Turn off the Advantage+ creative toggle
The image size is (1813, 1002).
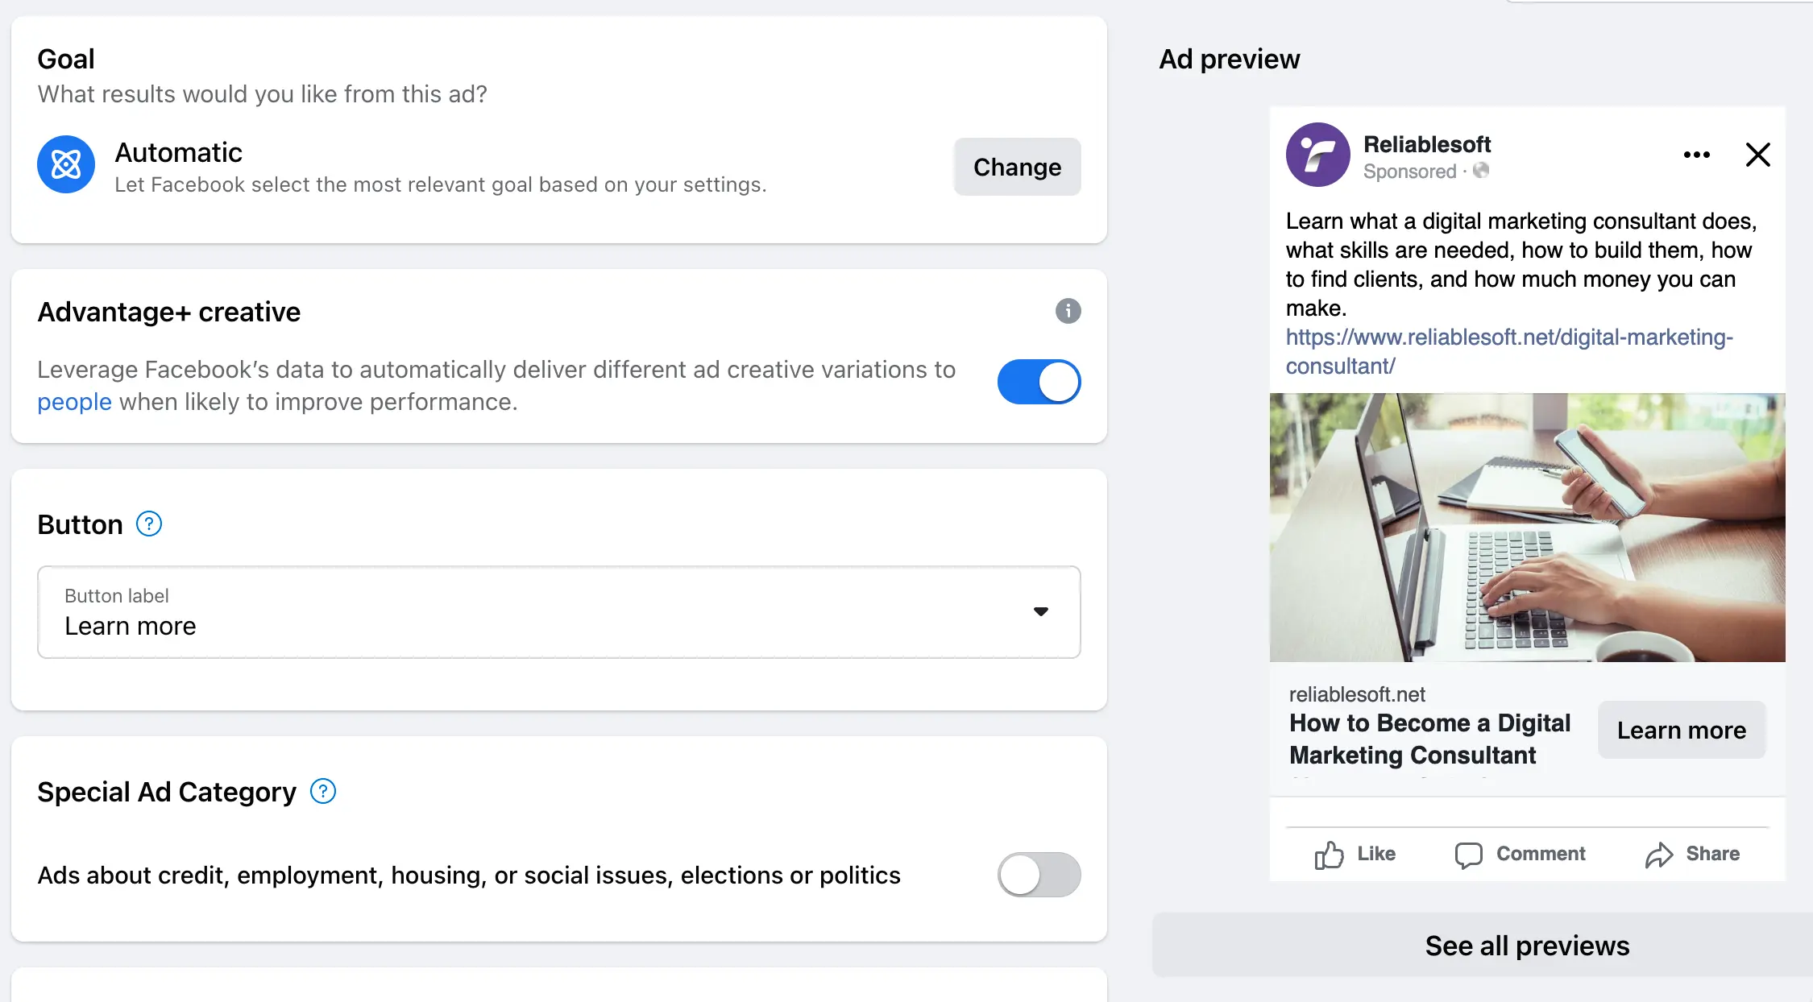coord(1039,382)
